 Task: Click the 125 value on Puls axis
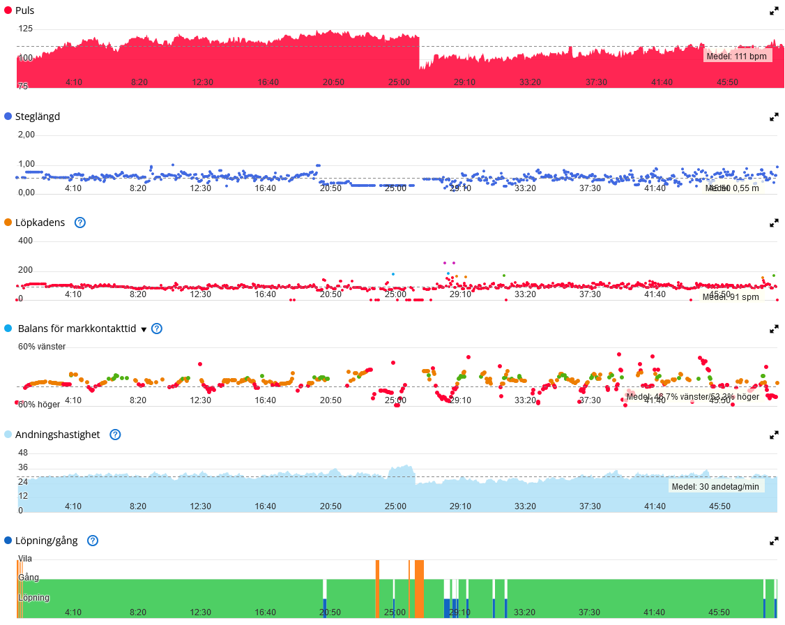pyautogui.click(x=25, y=29)
